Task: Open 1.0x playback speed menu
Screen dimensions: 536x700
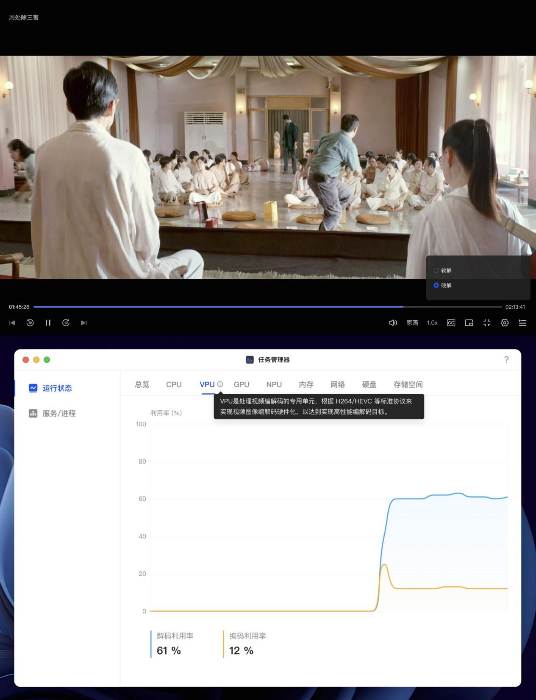Action: pos(432,323)
